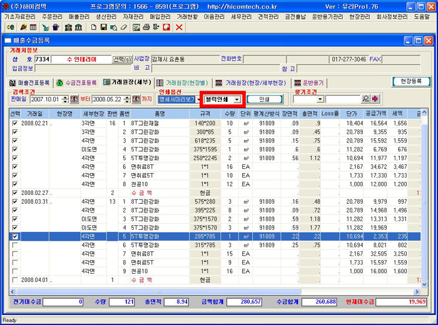Click the first bank building toolbar icon
This screenshot has height=325, width=438.
(68, 27)
